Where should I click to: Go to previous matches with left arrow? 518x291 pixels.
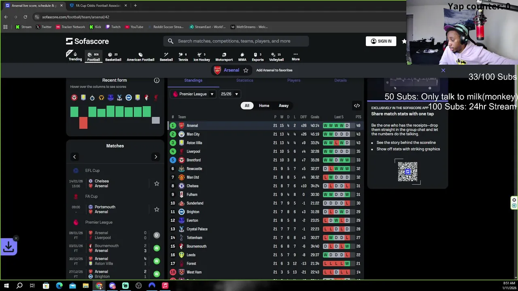74,157
